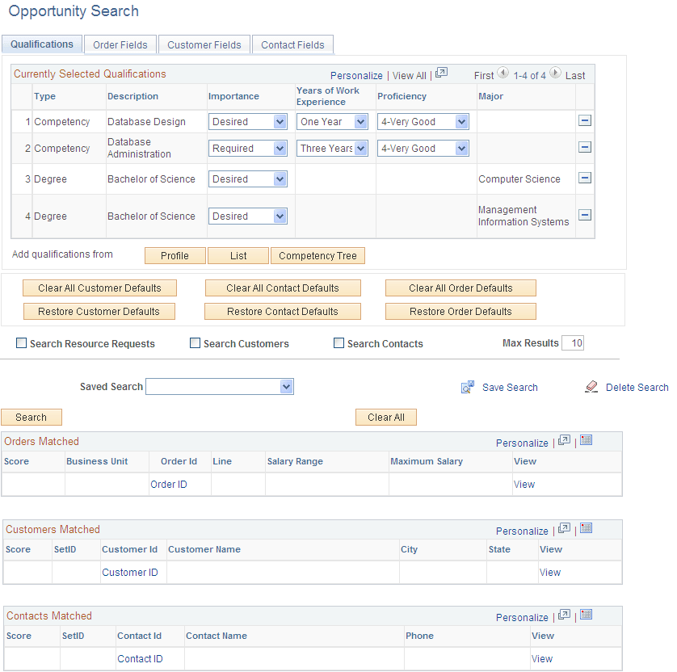Click the Save Search icon

[x=468, y=387]
